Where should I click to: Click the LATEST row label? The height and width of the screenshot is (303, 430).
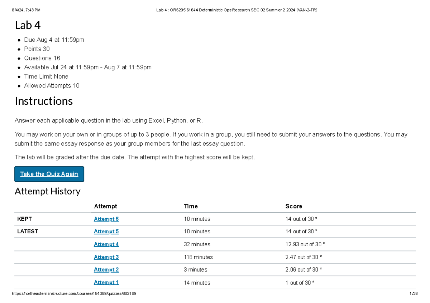pyautogui.click(x=27, y=232)
